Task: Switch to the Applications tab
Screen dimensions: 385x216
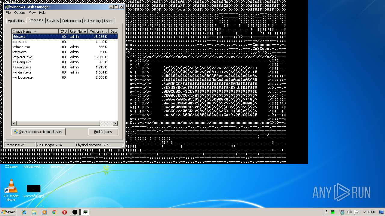Action: (16, 21)
